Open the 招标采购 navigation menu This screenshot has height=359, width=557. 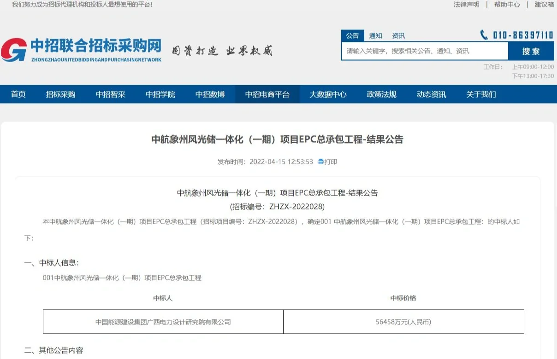pyautogui.click(x=60, y=94)
